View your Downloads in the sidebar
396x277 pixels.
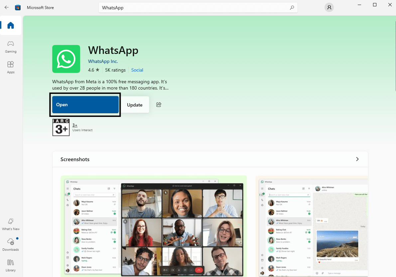click(11, 243)
